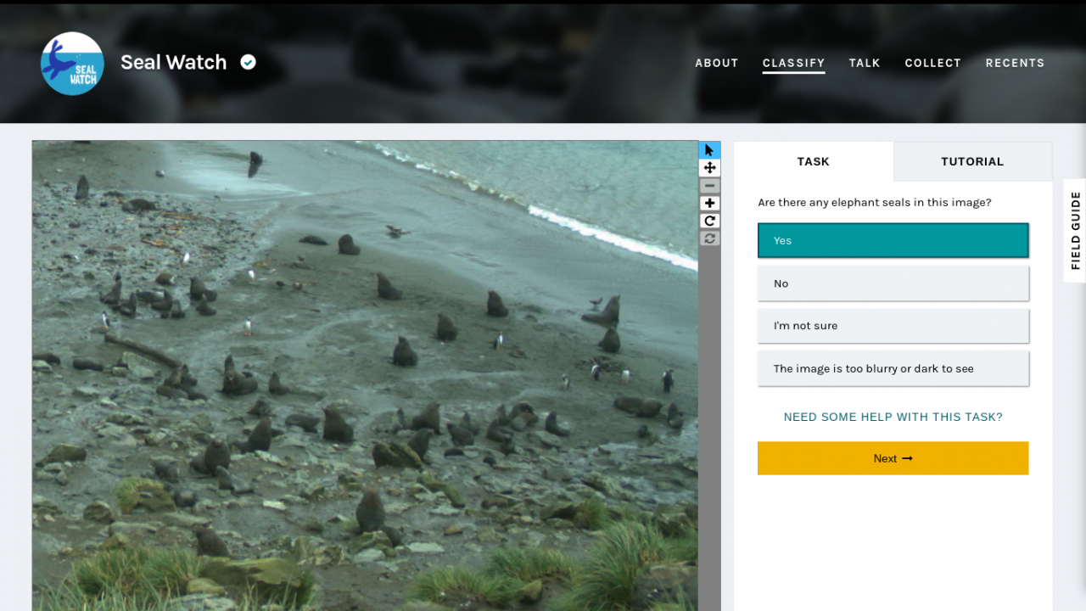
Task: Open the Collect page
Action: click(x=932, y=63)
